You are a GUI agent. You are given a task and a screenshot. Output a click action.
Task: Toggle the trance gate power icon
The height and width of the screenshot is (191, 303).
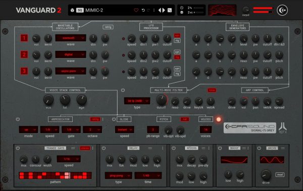18,148
